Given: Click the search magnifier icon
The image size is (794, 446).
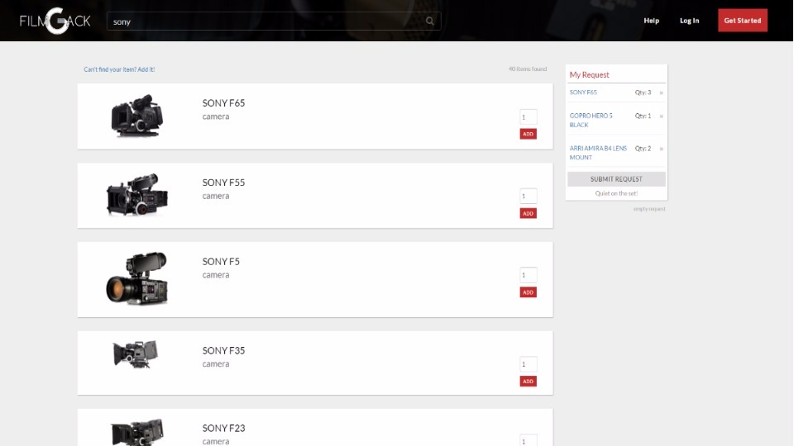Looking at the screenshot, I should (429, 21).
